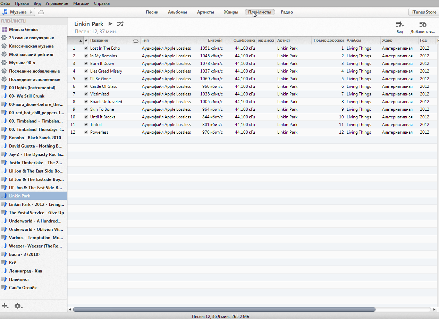Open the Управление menu
This screenshot has width=439, height=319.
(x=57, y=3)
